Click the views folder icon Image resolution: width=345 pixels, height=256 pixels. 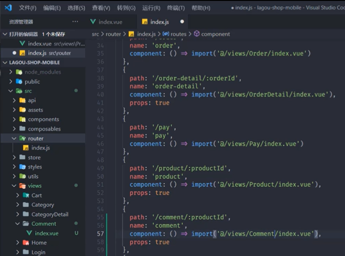[x=22, y=186]
